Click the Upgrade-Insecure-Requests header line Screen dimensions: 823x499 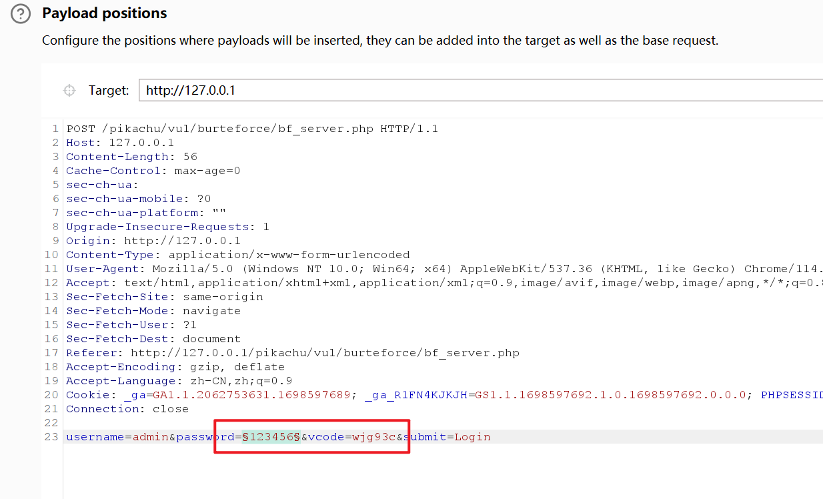click(167, 227)
